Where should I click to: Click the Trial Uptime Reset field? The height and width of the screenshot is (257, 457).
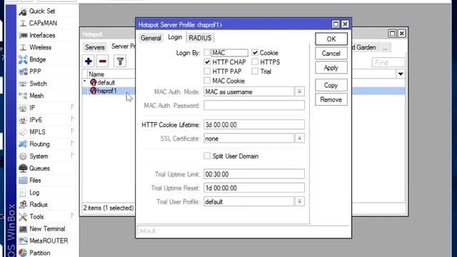click(254, 188)
